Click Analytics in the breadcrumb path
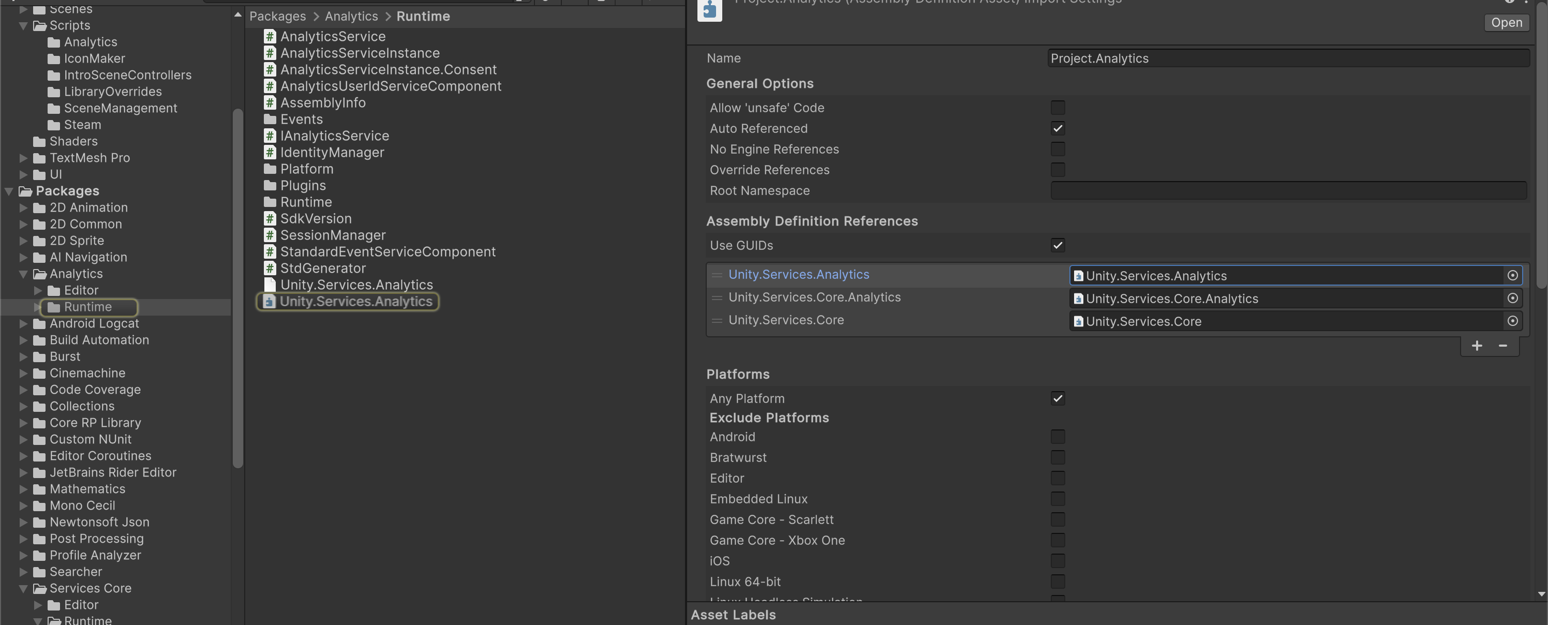Image resolution: width=1548 pixels, height=625 pixels. (351, 16)
